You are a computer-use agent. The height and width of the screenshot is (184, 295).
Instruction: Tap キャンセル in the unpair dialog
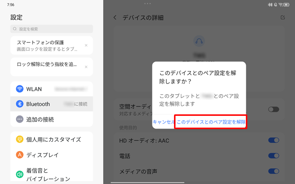[163, 122]
